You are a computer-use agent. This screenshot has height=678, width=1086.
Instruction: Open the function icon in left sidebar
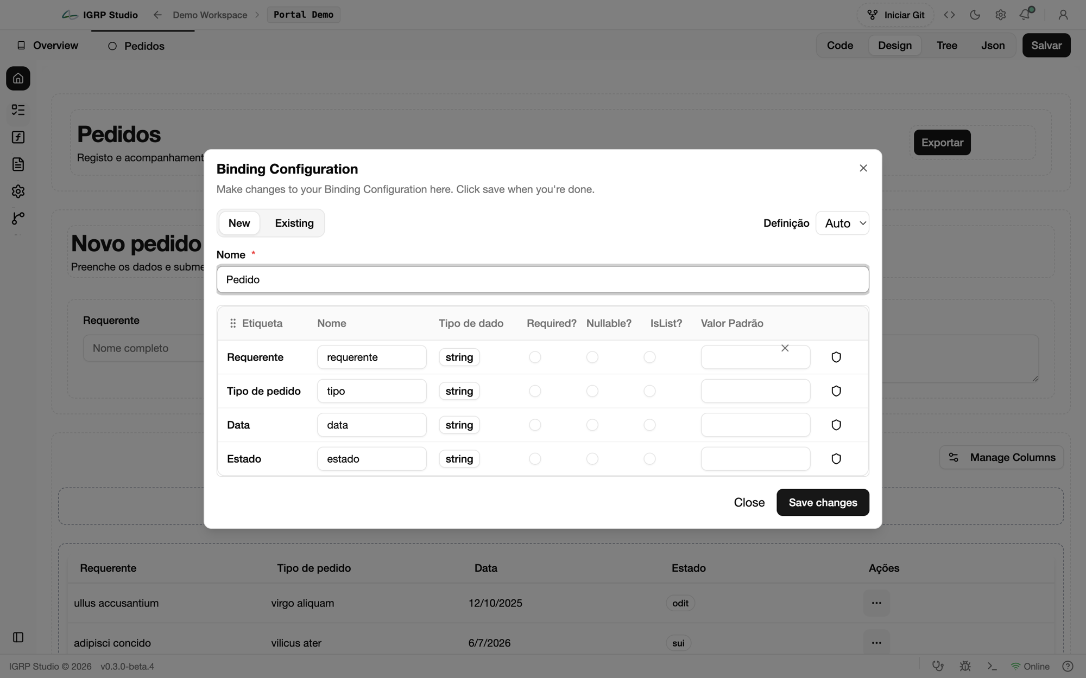coord(18,137)
